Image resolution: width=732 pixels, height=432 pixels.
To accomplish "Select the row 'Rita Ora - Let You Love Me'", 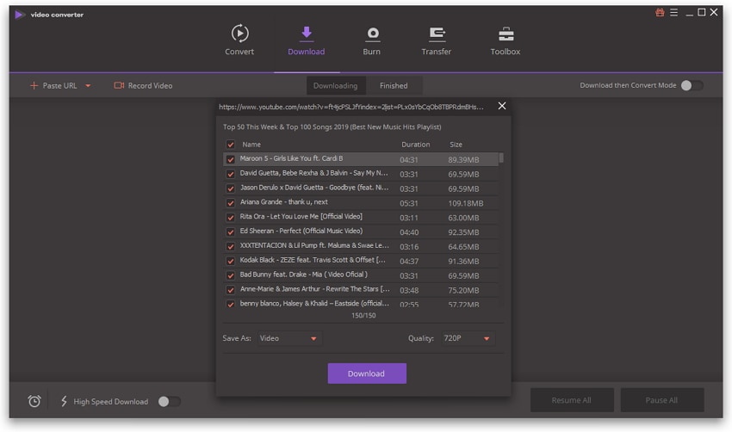I will point(360,217).
